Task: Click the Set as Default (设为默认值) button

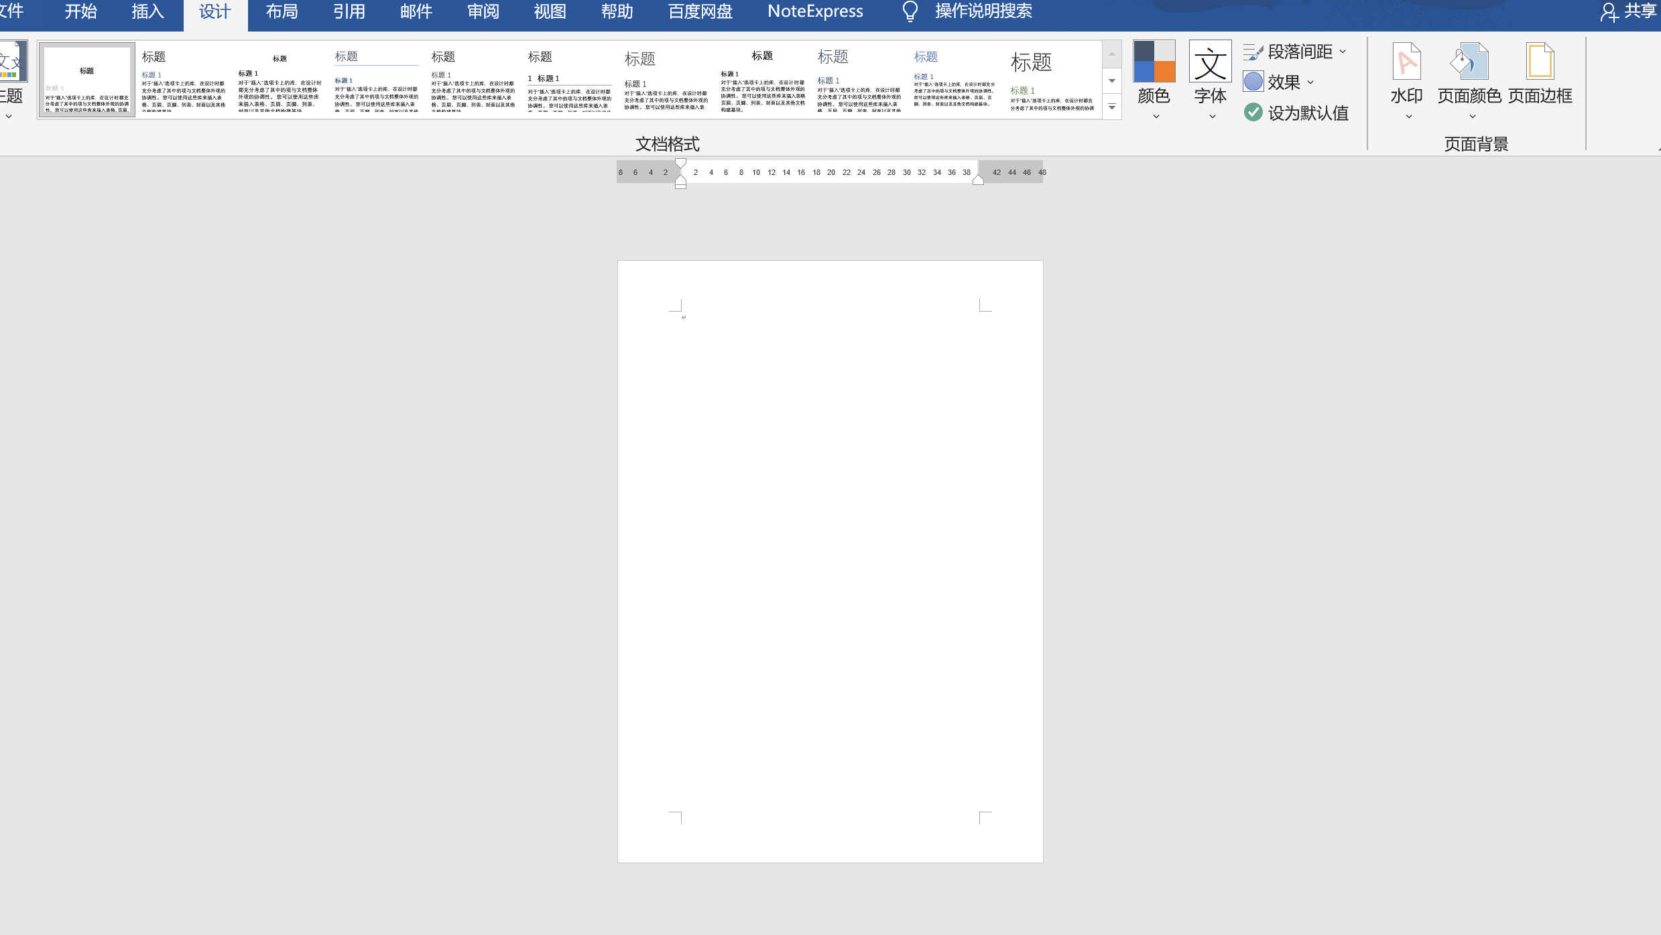Action: 1296,113
